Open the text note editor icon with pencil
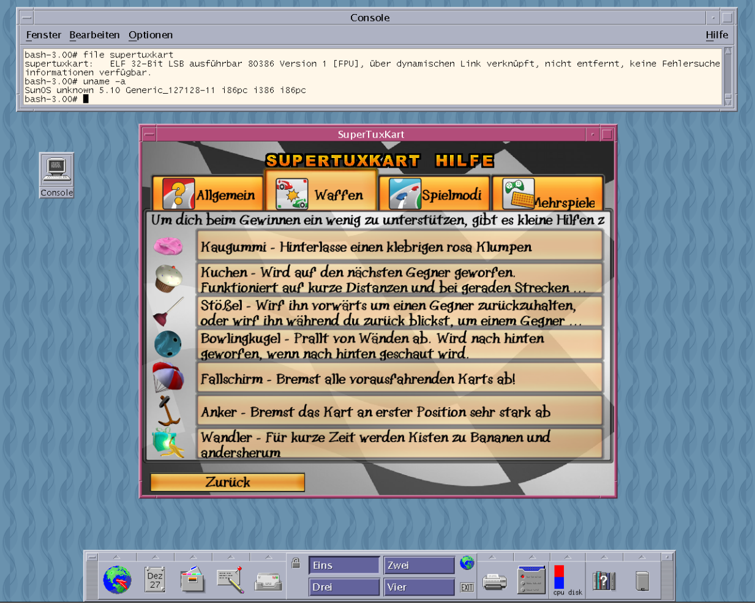 tap(230, 580)
